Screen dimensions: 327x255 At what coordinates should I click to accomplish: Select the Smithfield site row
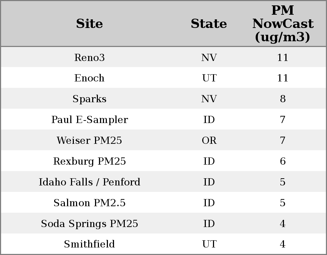point(89,244)
